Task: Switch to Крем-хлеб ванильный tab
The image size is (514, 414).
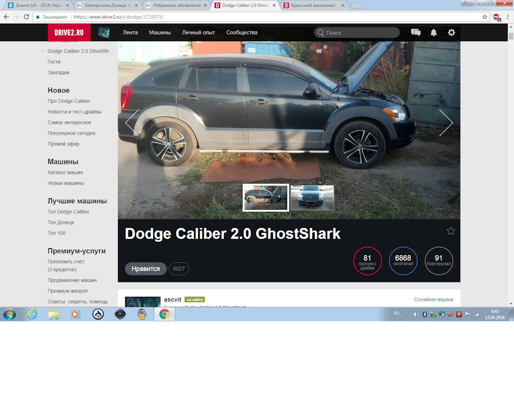Action: click(314, 5)
